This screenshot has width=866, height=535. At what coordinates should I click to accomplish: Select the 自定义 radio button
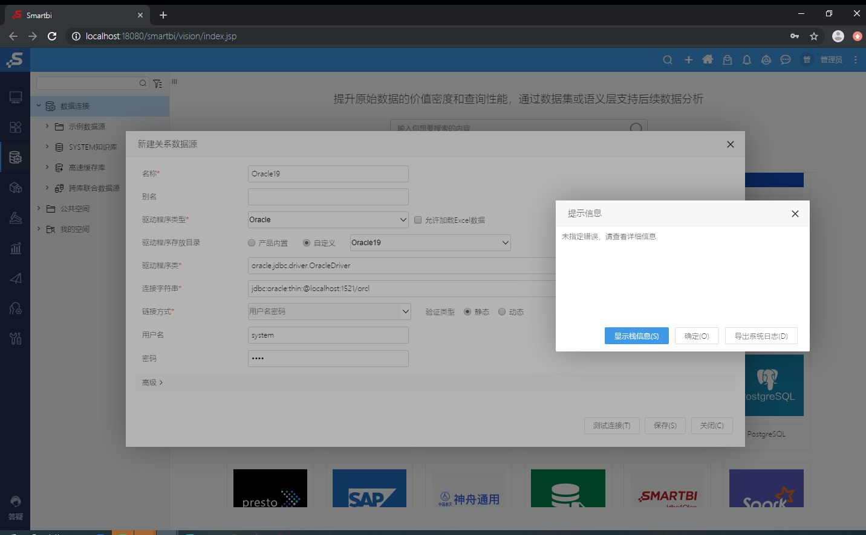point(307,243)
